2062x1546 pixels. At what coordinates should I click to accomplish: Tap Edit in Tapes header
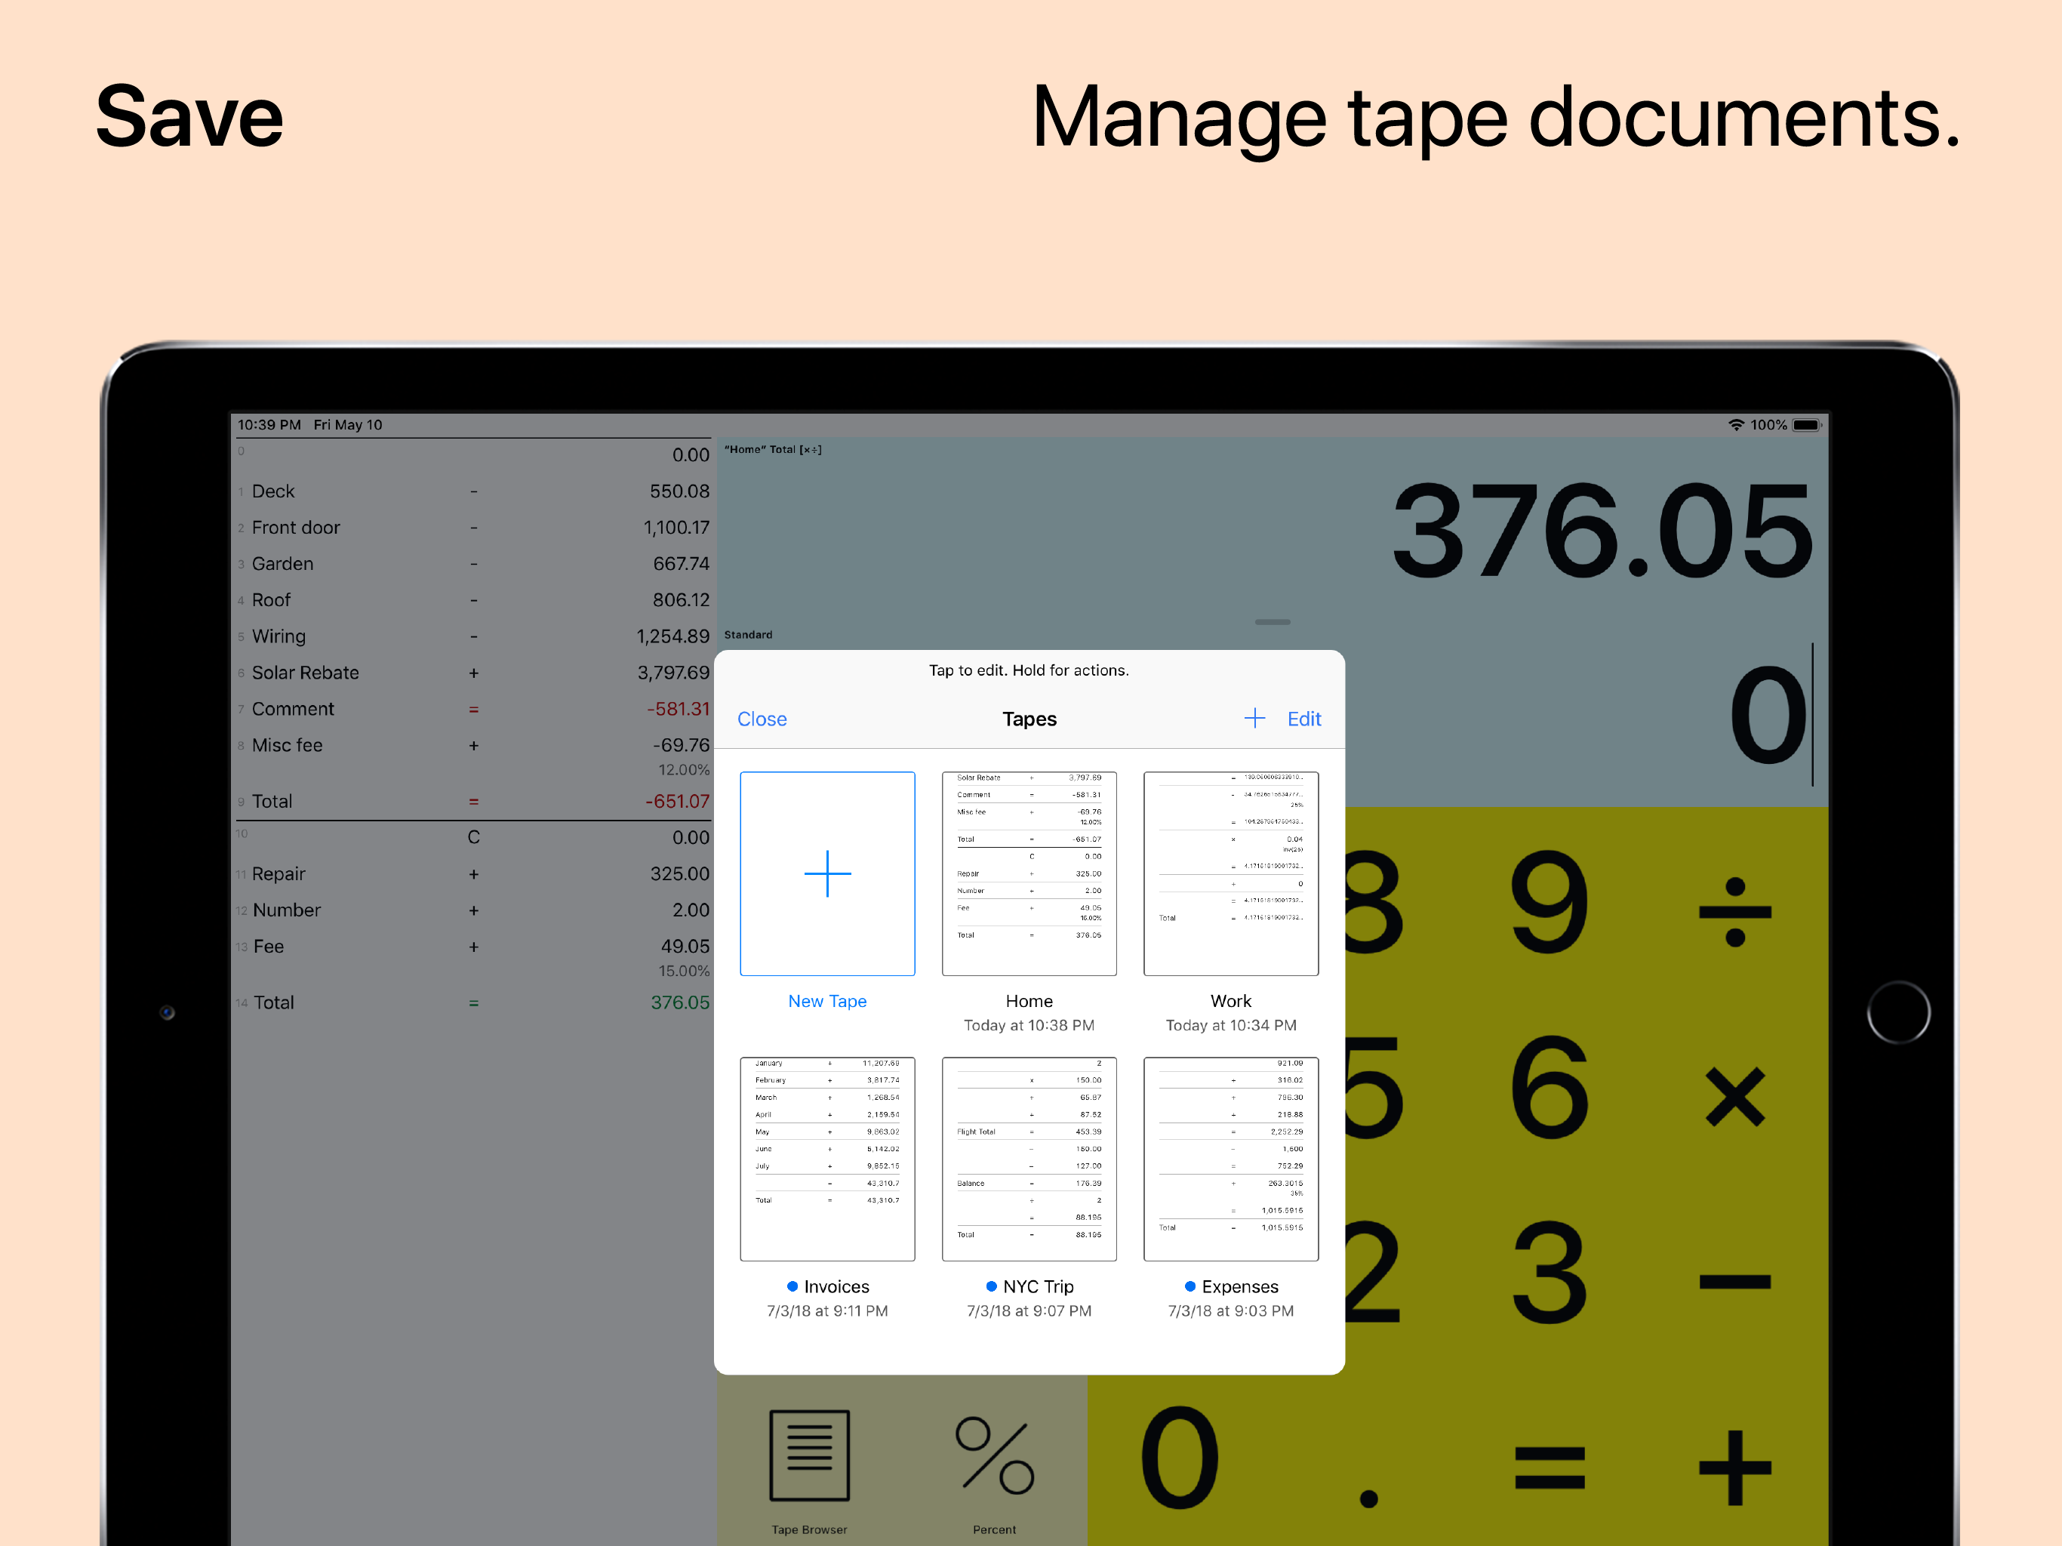(x=1303, y=719)
